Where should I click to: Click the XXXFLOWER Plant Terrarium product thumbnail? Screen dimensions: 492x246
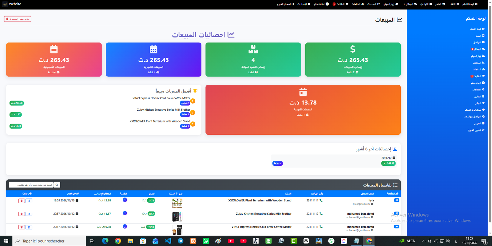tap(177, 203)
